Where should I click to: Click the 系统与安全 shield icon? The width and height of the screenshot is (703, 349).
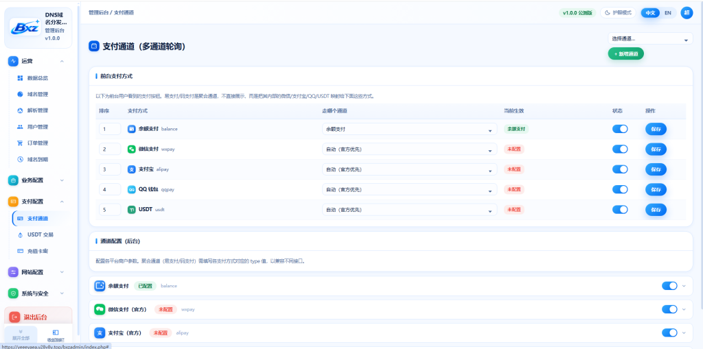(13, 293)
